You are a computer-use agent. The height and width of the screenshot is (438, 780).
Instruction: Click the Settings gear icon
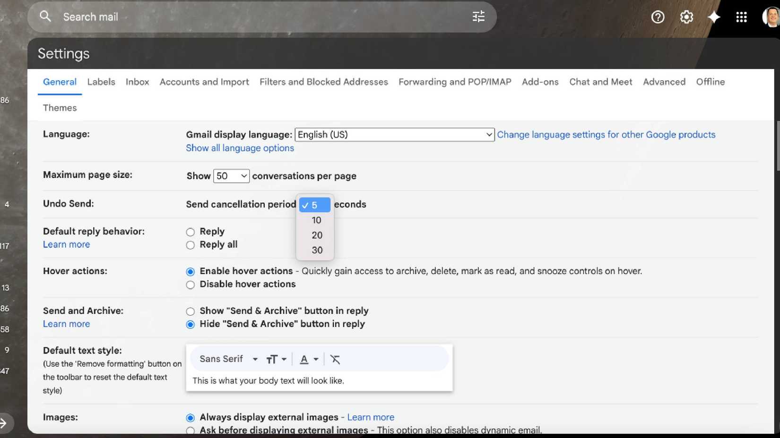click(x=686, y=17)
